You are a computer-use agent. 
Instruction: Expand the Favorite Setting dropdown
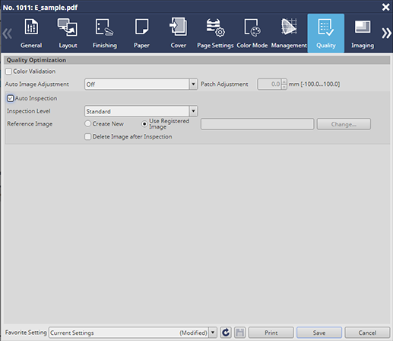point(213,333)
